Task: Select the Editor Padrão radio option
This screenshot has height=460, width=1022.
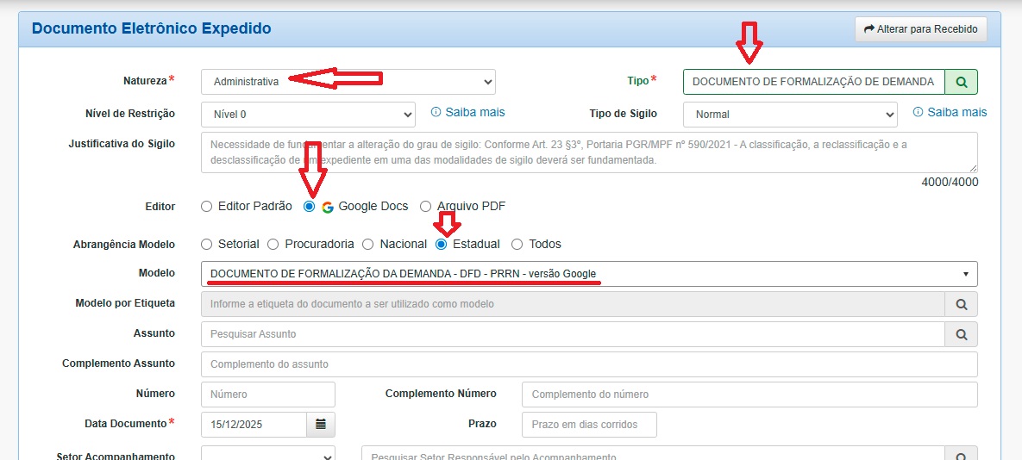Action: (x=206, y=207)
